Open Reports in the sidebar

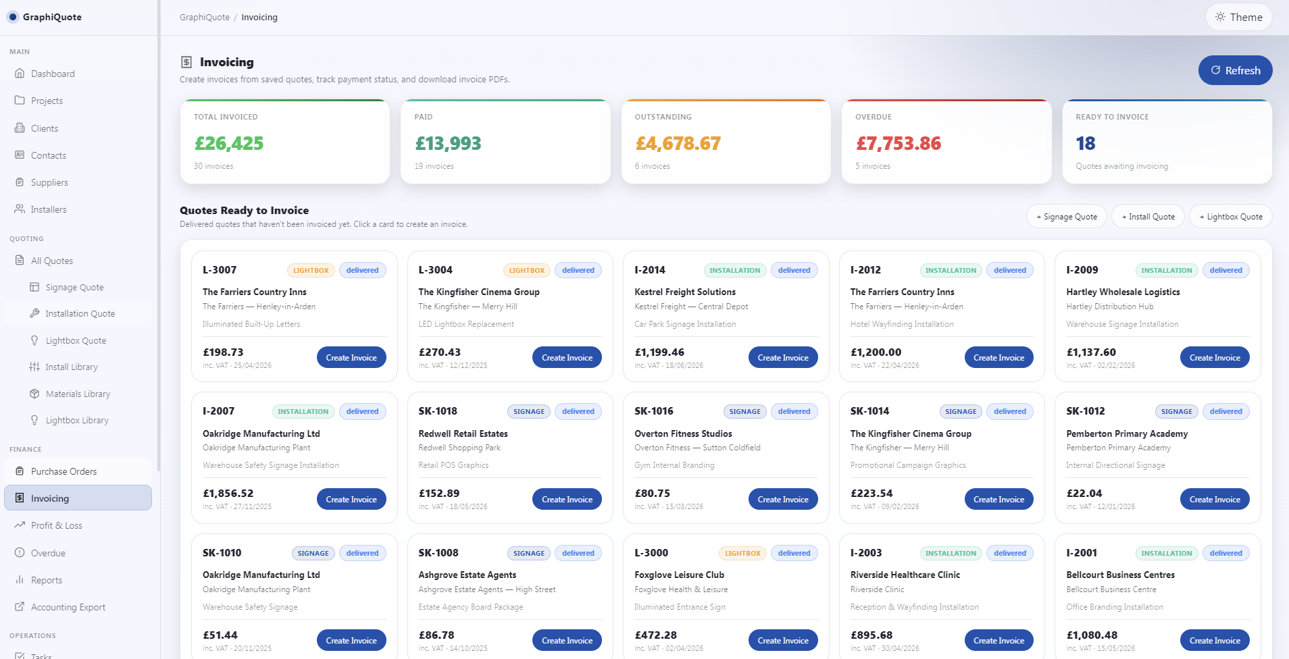point(78,580)
